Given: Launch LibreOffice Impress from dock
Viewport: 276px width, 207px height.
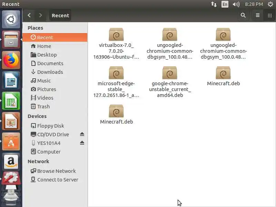Looking at the screenshot, I should point(11,121).
